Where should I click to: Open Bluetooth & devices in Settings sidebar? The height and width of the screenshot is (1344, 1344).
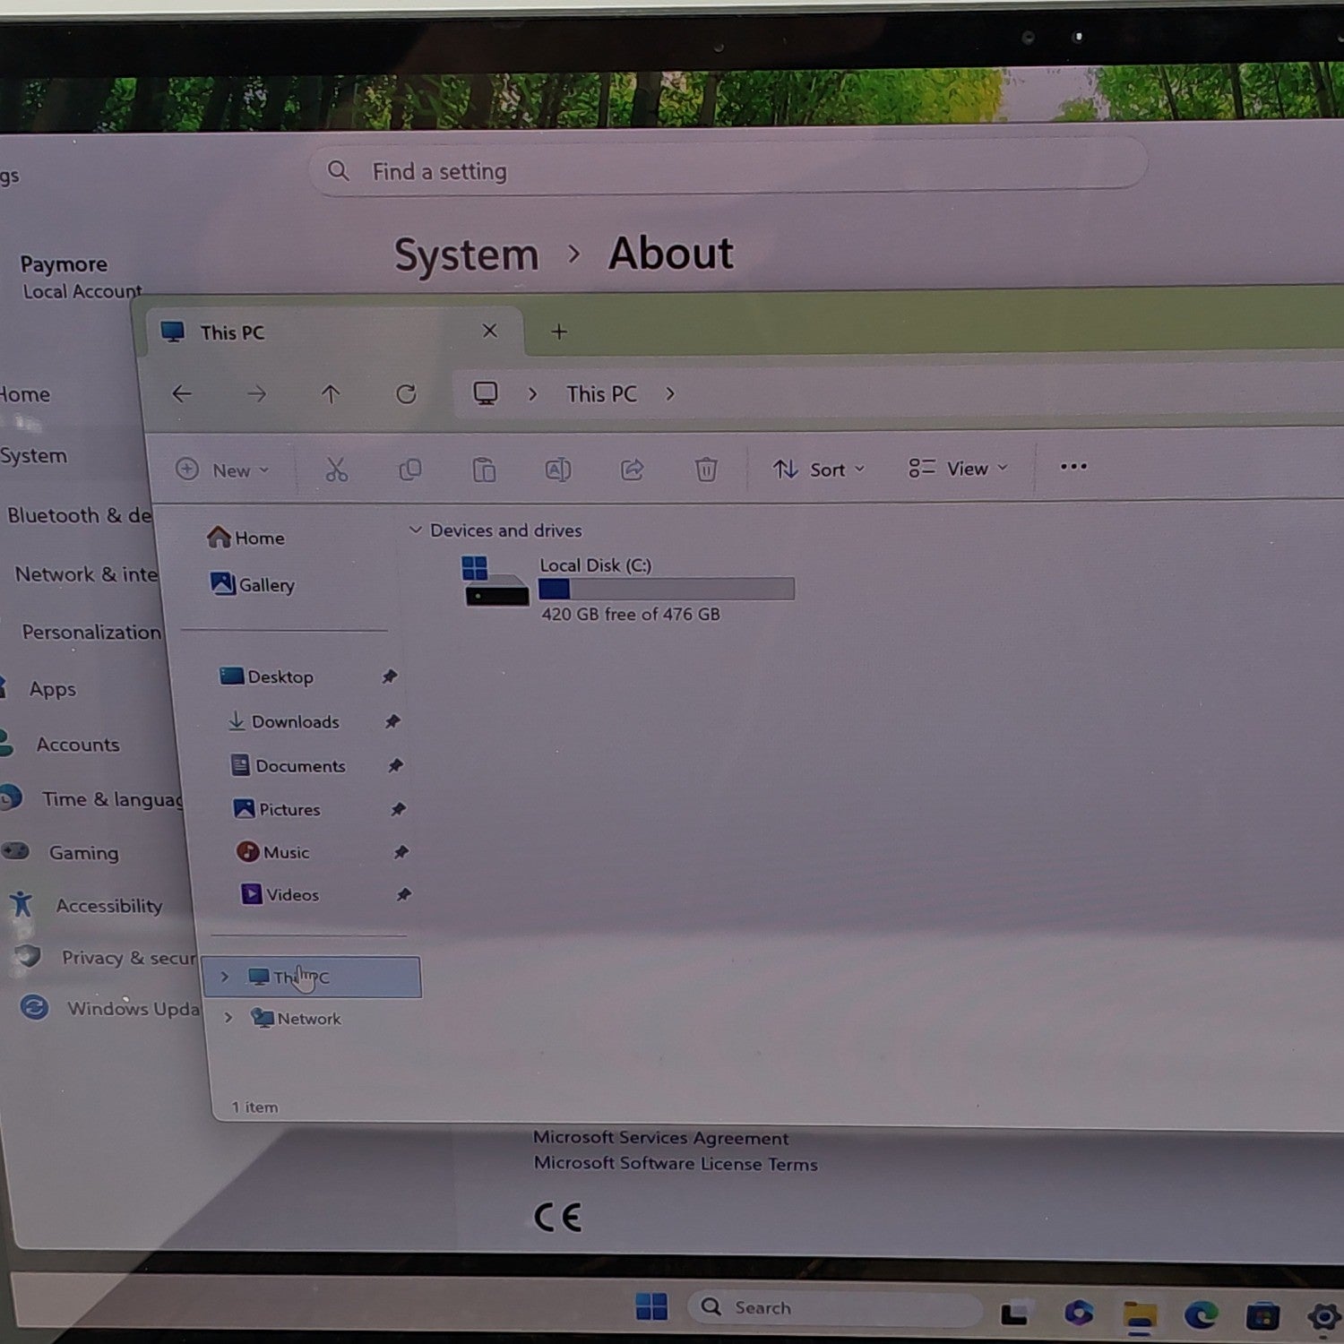point(80,515)
